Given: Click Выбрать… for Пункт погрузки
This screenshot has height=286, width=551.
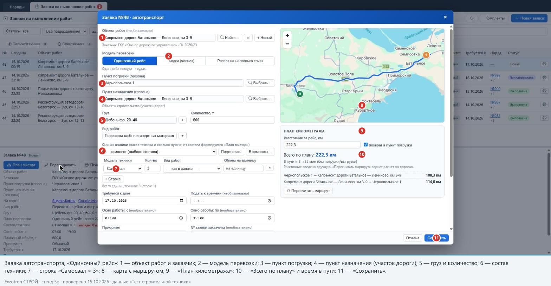Looking at the screenshot, I should [260, 83].
